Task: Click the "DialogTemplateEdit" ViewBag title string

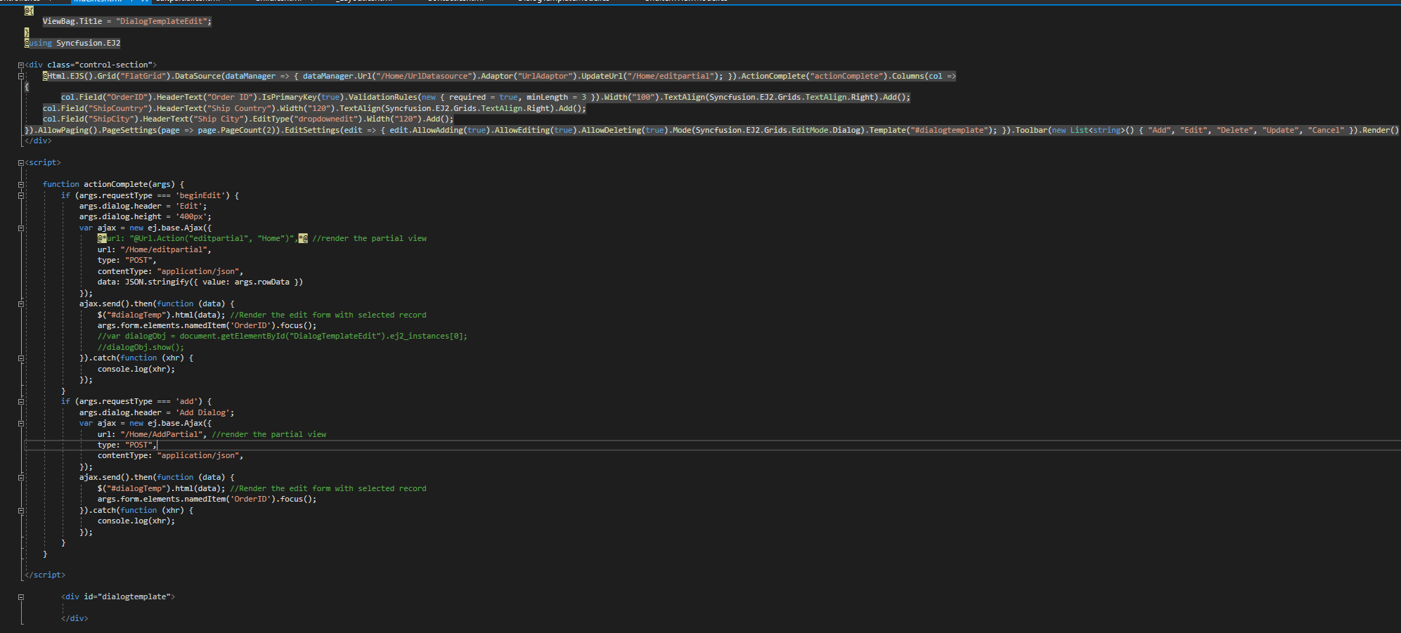Action: click(163, 21)
